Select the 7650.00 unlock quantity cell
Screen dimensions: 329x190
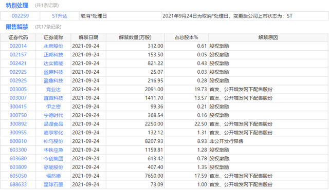click(135, 176)
